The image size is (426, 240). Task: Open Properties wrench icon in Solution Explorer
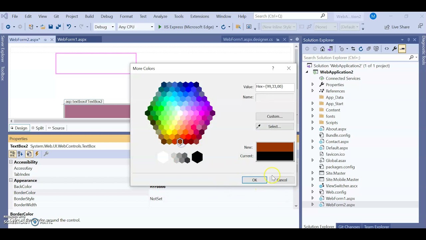[x=394, y=49]
